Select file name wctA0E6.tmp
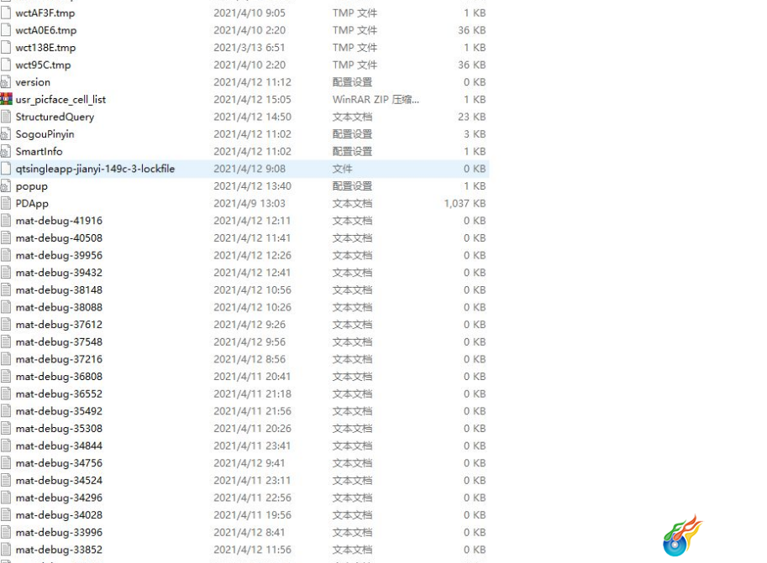This screenshot has width=767, height=563. [x=46, y=30]
